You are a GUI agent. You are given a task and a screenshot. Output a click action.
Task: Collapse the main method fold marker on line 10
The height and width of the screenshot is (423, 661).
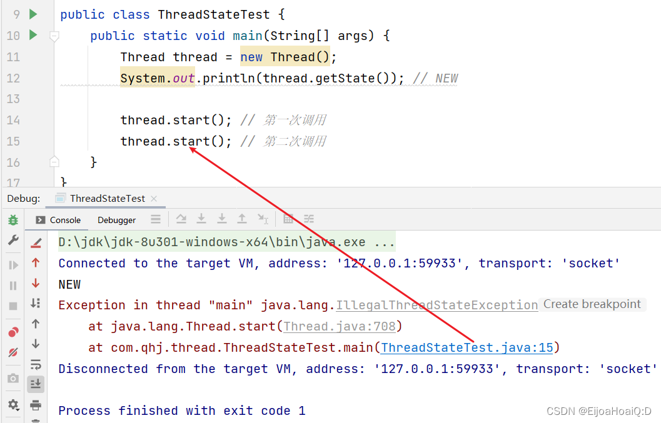(54, 36)
